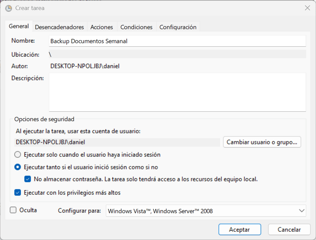This screenshot has height=240, width=316.
Task: Uncheck the 'No almacenar contraseña' checkbox
Action: [x=28, y=179]
